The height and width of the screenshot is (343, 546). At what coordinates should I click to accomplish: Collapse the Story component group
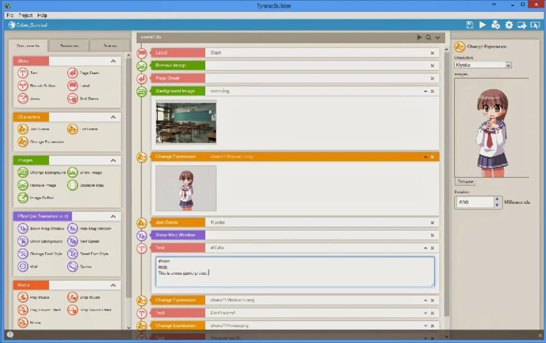click(113, 61)
